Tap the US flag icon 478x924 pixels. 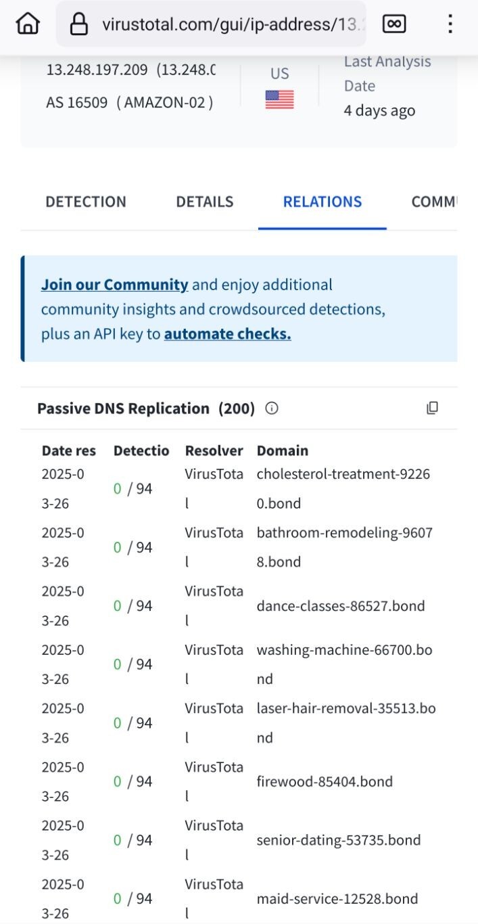279,100
